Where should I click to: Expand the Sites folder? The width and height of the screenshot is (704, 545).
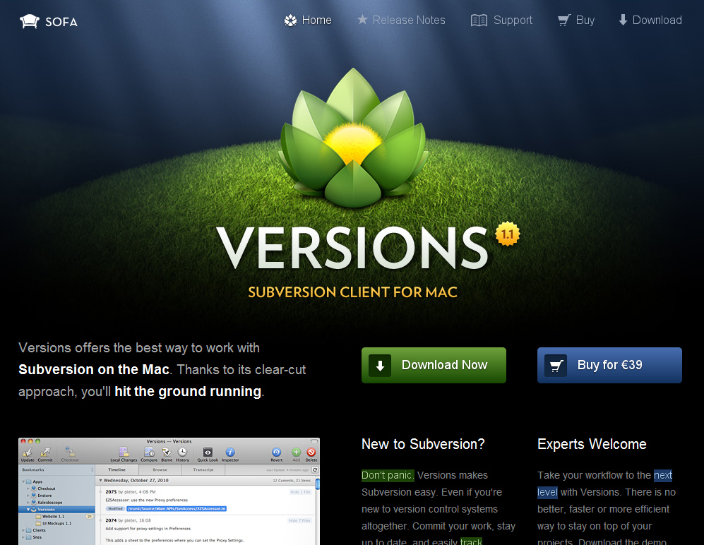(x=23, y=537)
